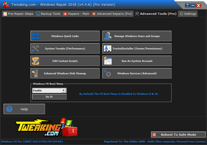Open Windows Quick Links tool
207x145 pixels.
tap(65, 36)
